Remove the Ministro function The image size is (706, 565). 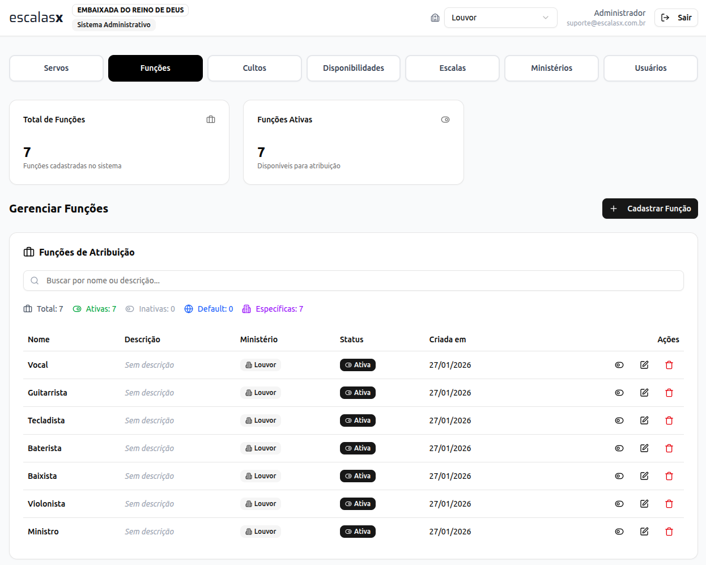pos(669,532)
